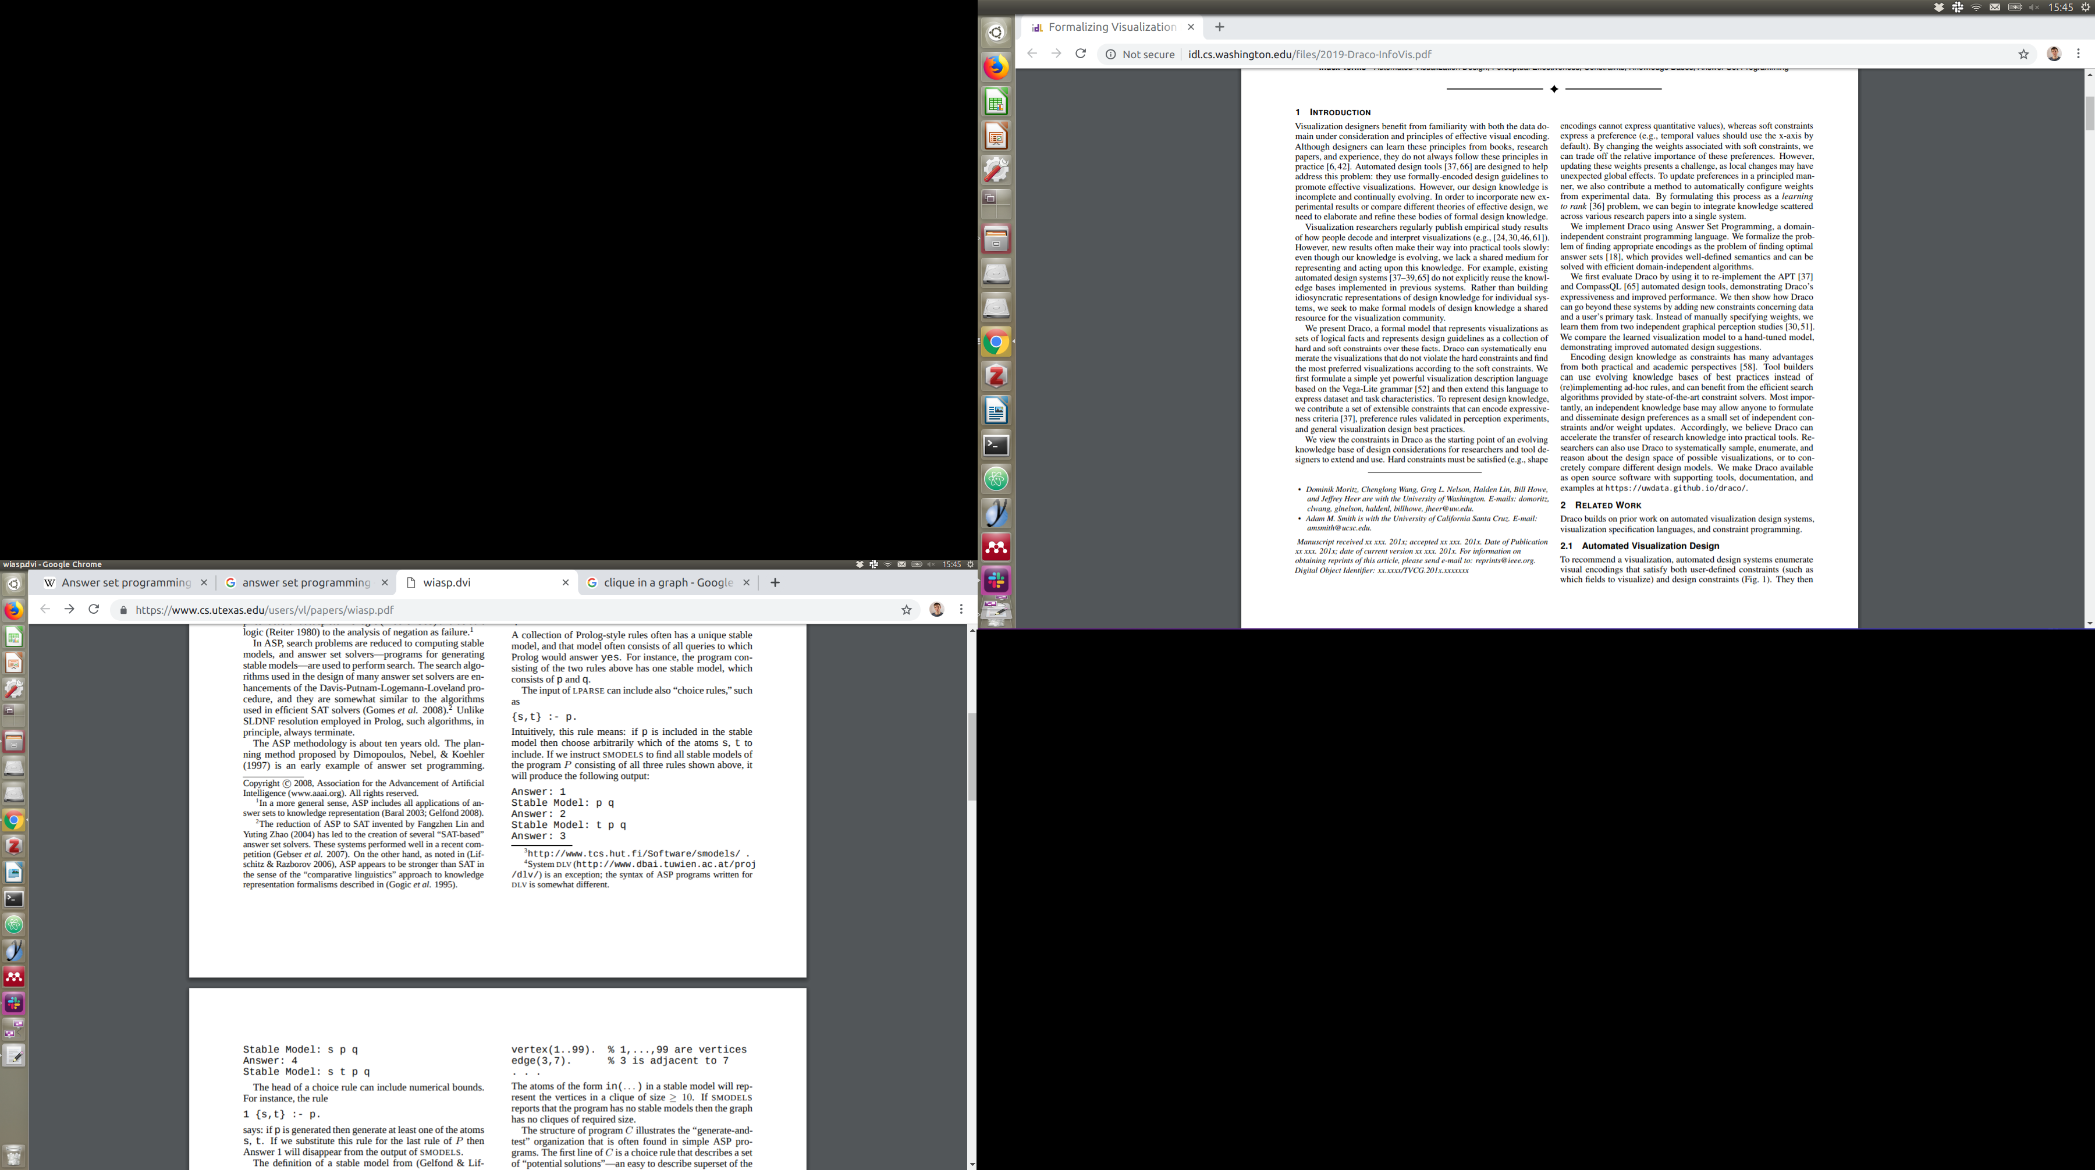Open Chrome menu in wiasp.dvi window

pyautogui.click(x=961, y=609)
